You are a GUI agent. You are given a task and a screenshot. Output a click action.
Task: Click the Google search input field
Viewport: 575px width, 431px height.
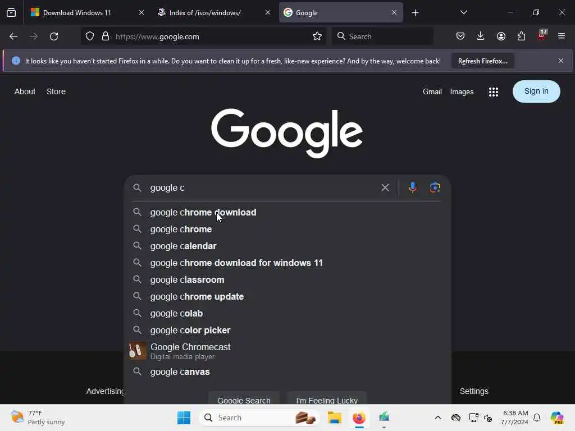(262, 187)
